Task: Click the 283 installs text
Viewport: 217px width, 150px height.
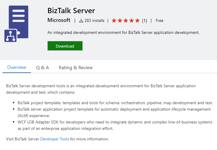Action: (94, 21)
